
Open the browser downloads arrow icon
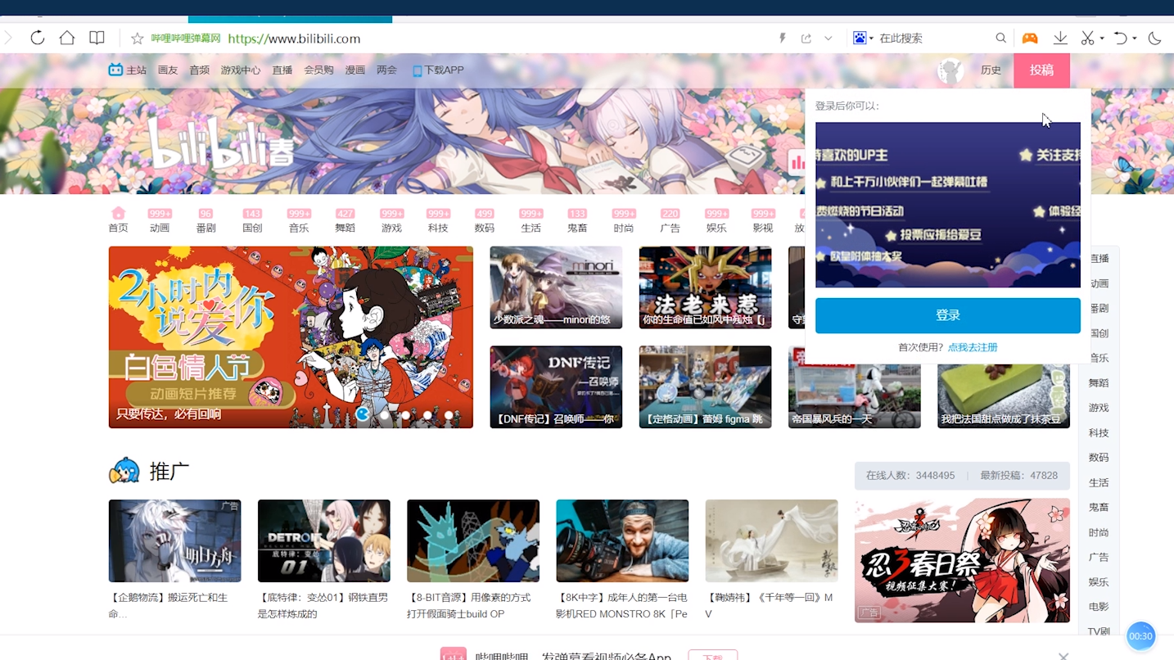click(x=1060, y=38)
